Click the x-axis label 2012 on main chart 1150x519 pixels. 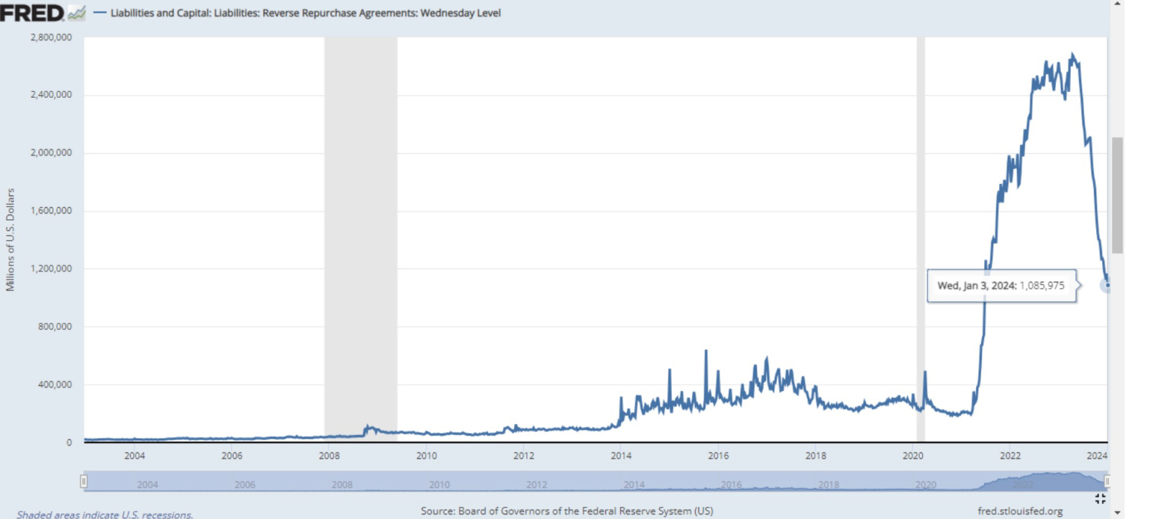(524, 456)
